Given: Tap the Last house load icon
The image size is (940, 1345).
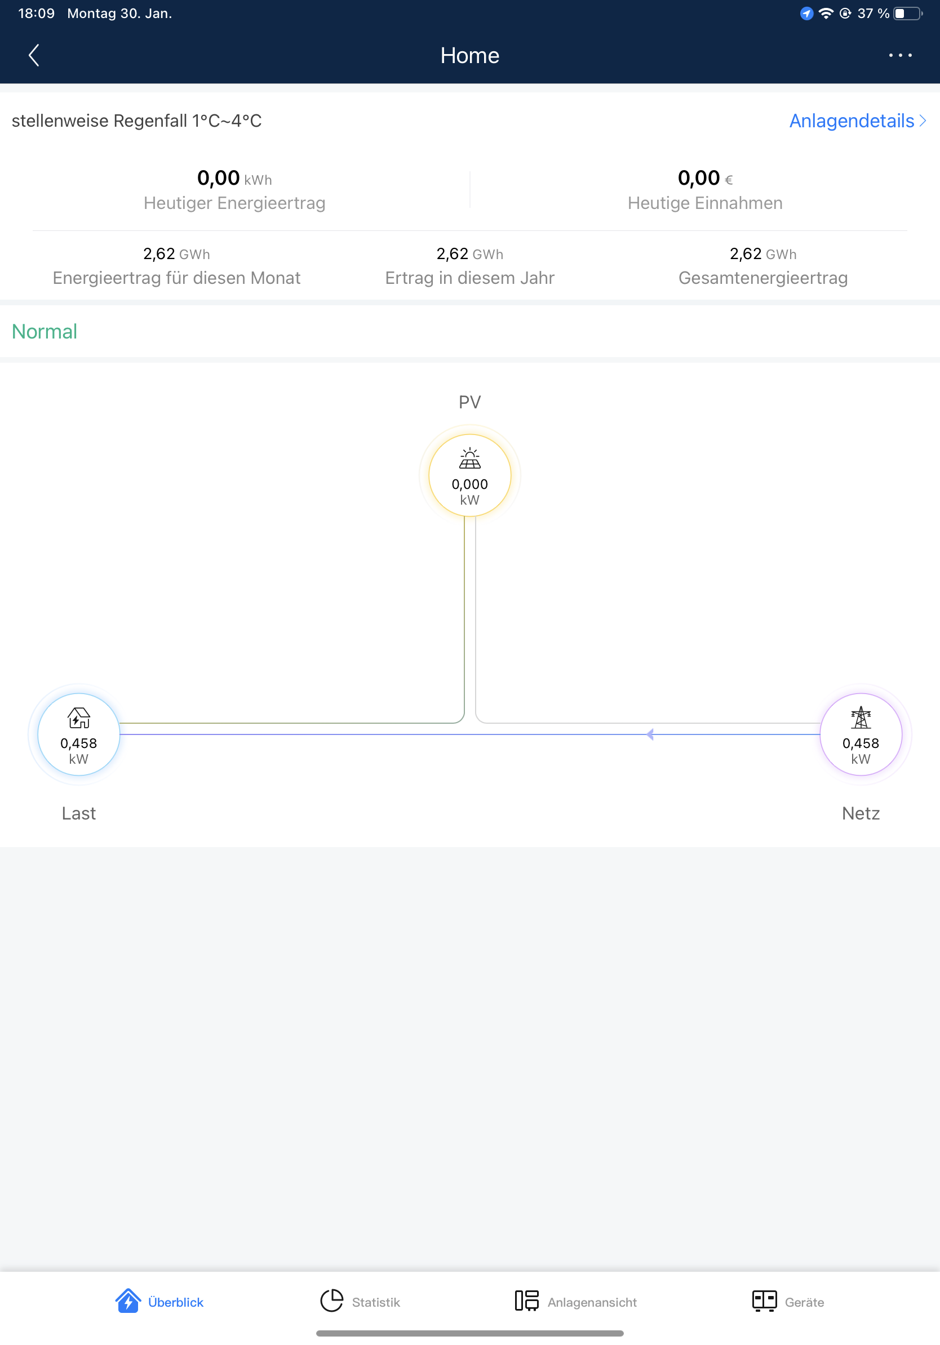Looking at the screenshot, I should point(78,718).
